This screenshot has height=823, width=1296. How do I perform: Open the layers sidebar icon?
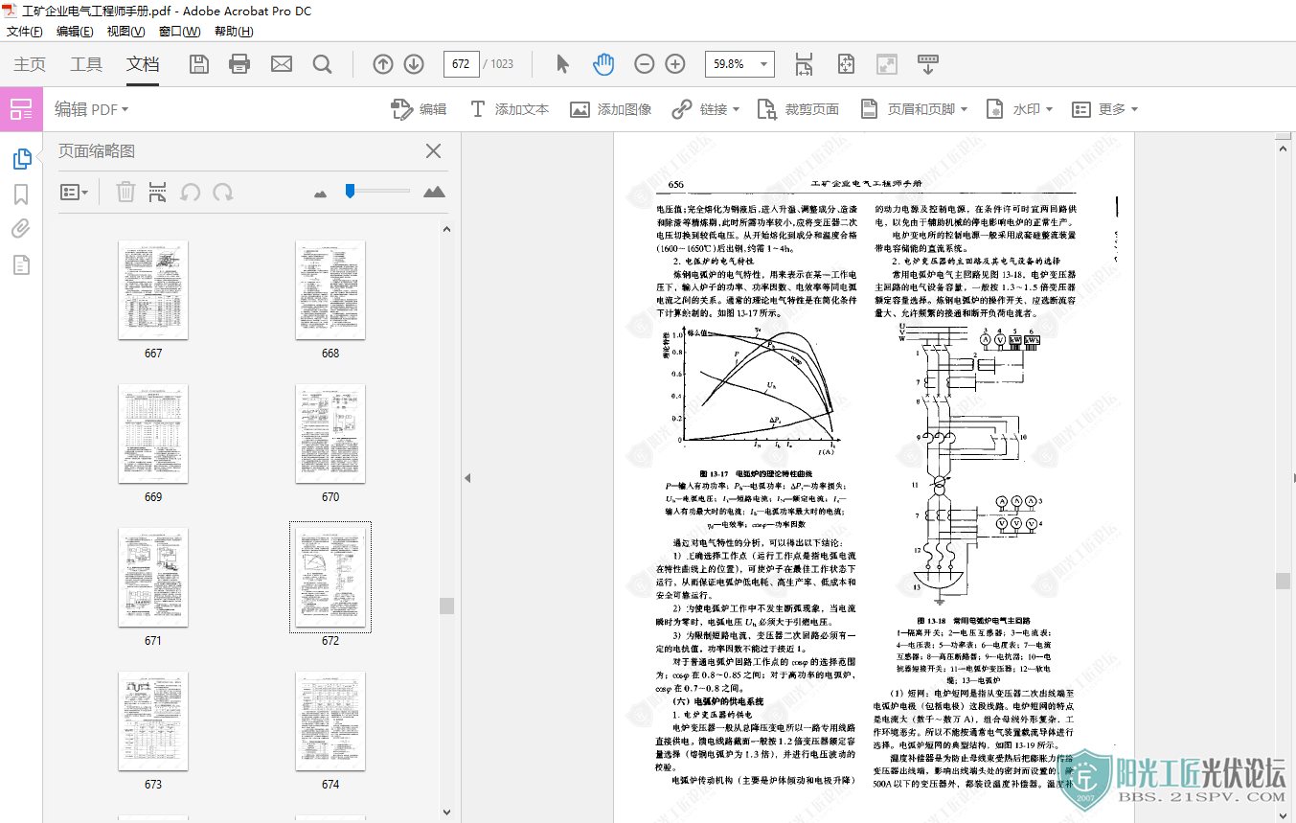coord(21,264)
